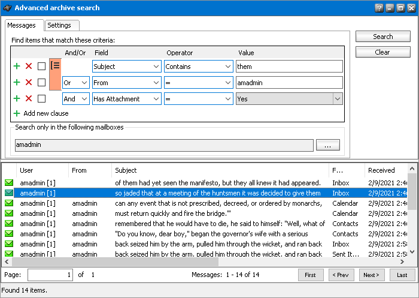This screenshot has width=419, height=298.
Task: Click the Page number input field
Action: pos(50,275)
